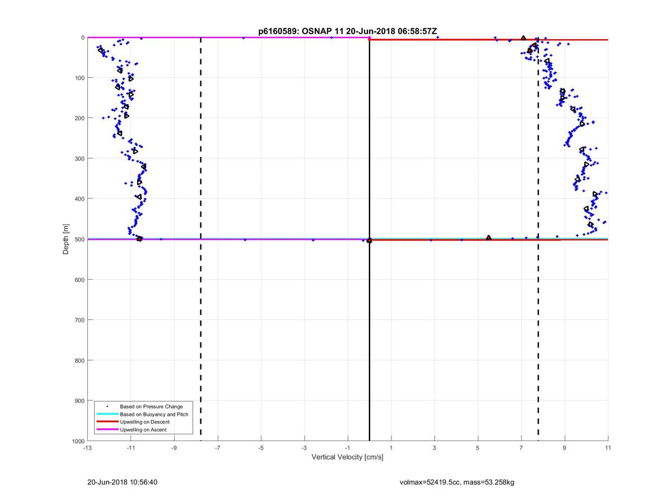Click the y-axis tick label 300
The height and width of the screenshot is (496, 672).
click(80, 159)
